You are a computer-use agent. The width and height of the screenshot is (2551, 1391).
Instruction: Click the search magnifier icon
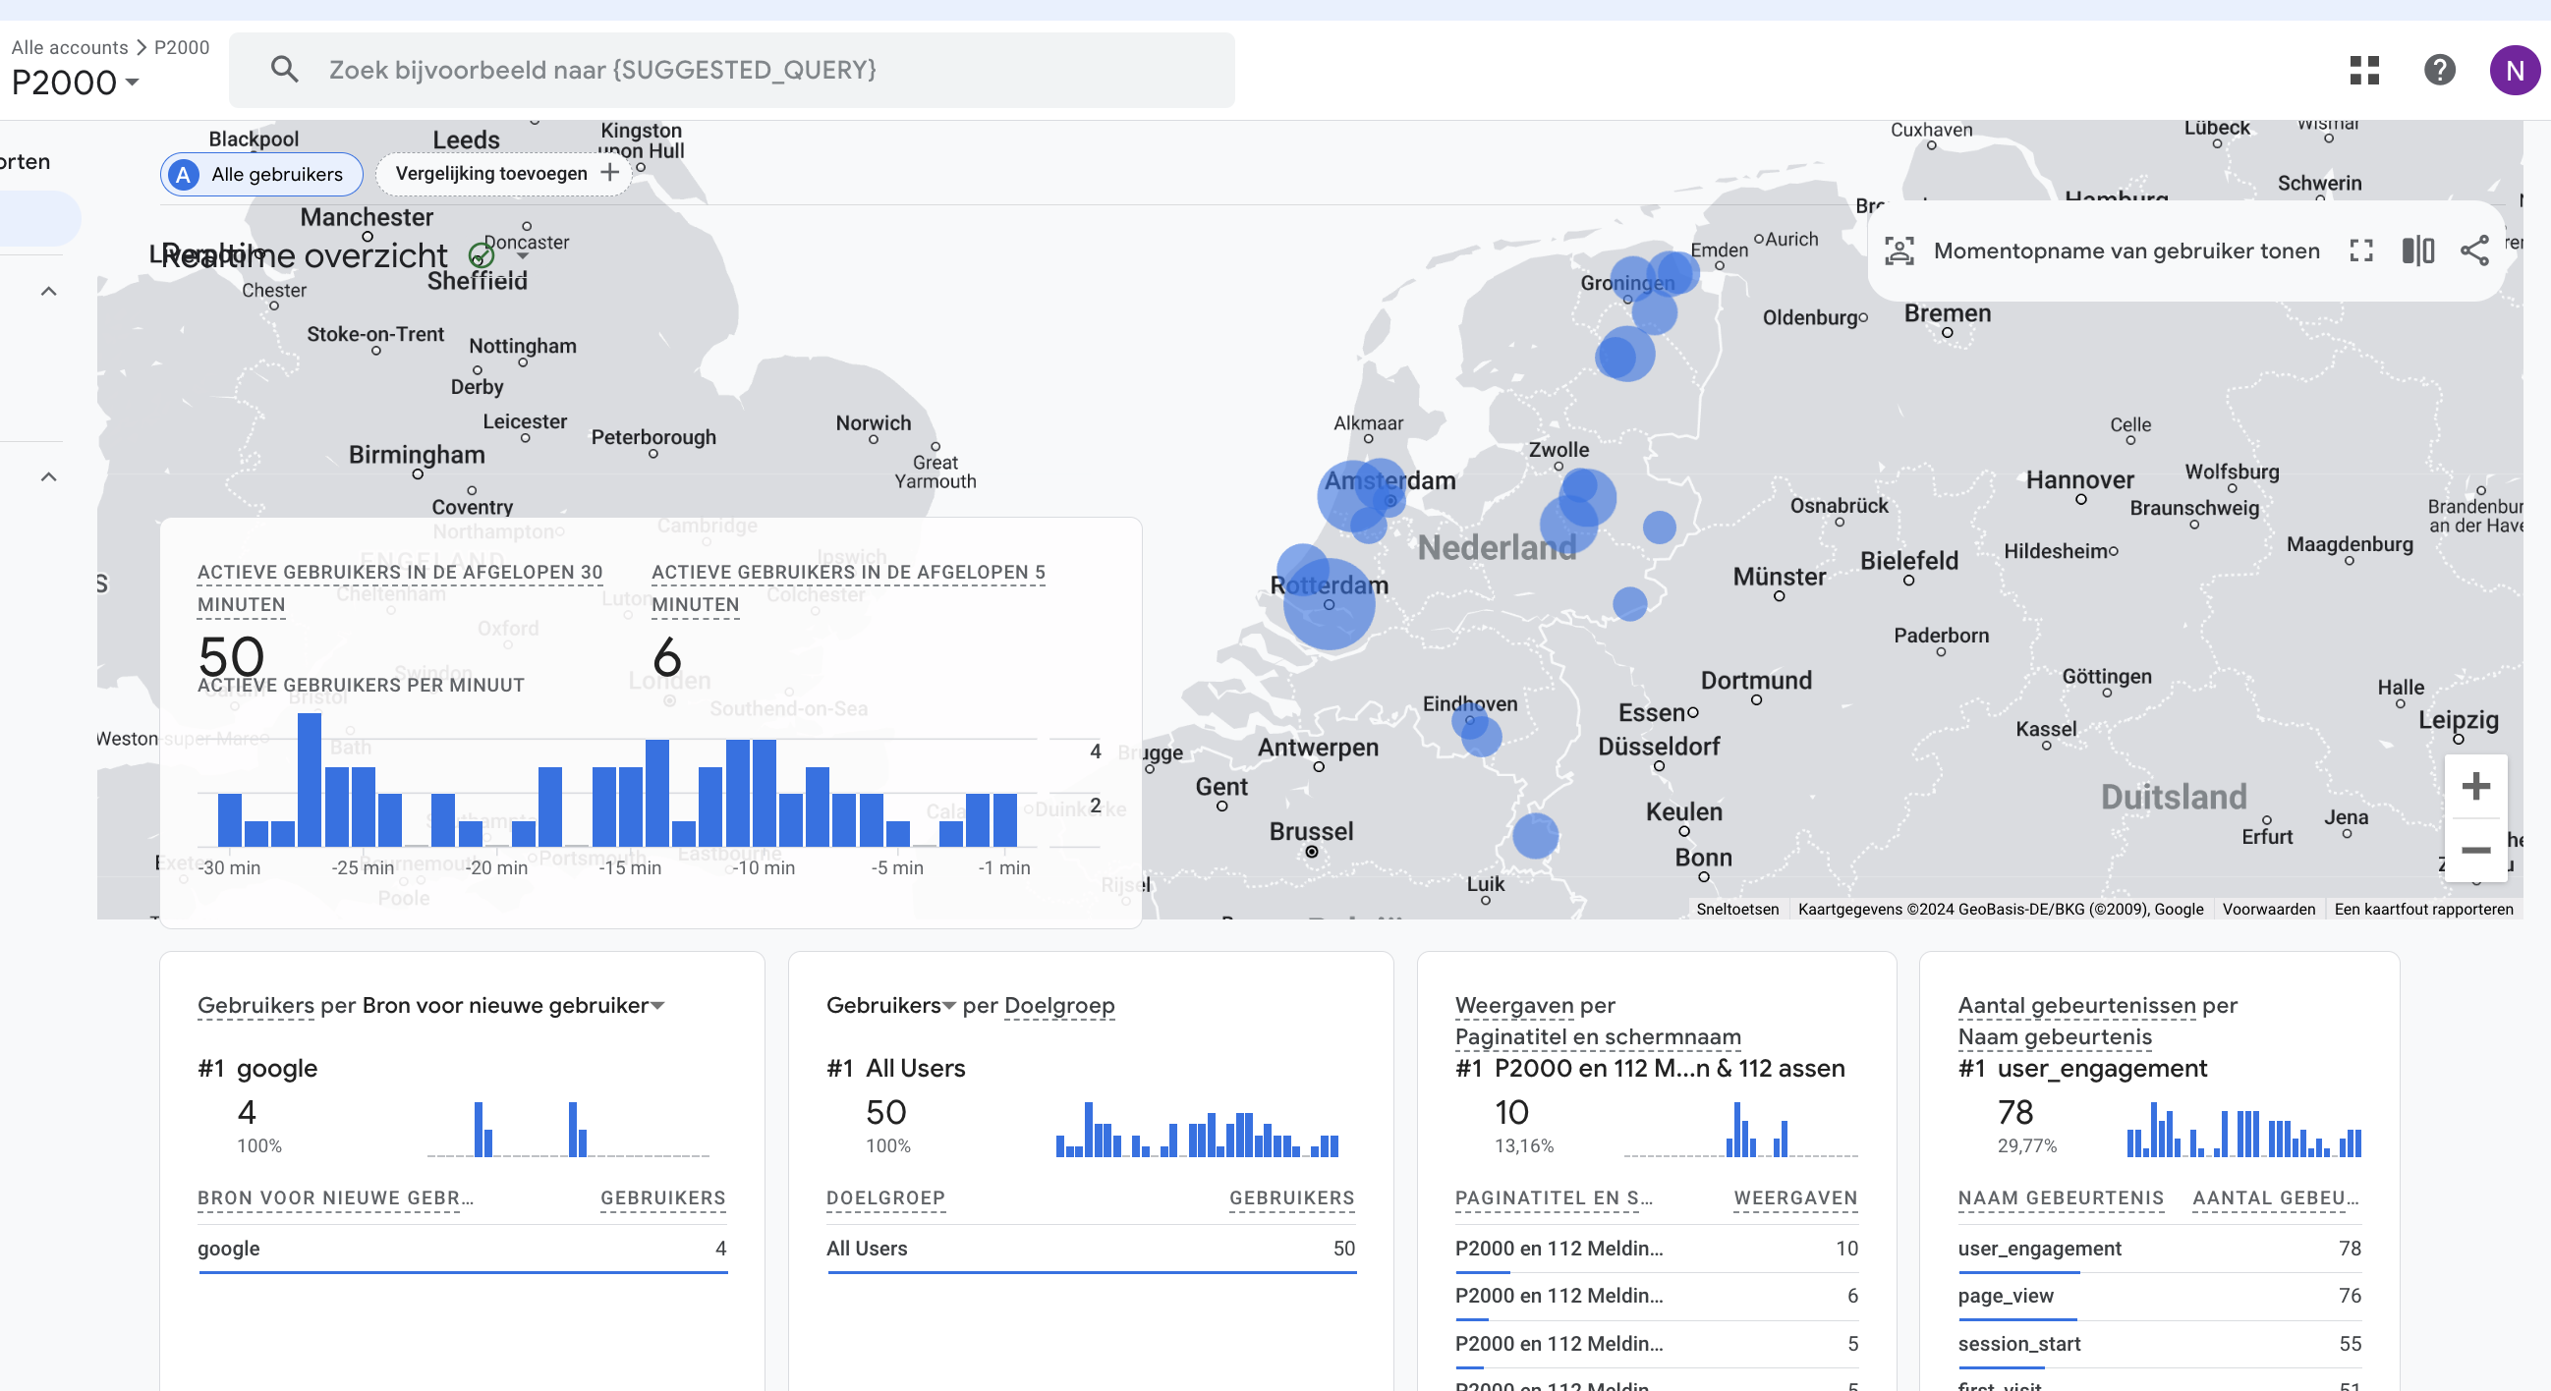[x=284, y=70]
